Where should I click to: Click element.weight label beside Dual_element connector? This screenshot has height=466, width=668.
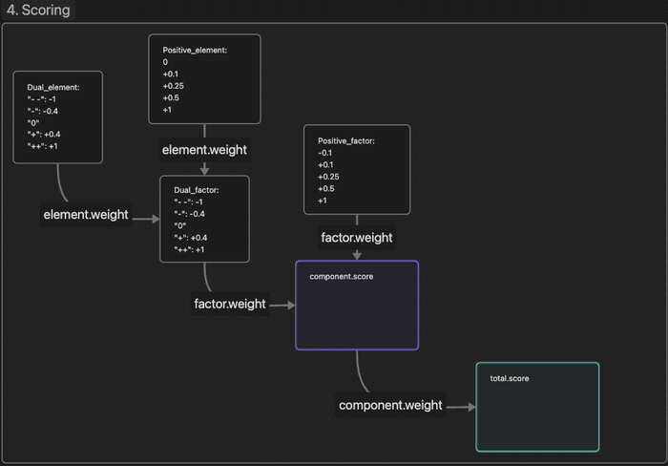(86, 215)
